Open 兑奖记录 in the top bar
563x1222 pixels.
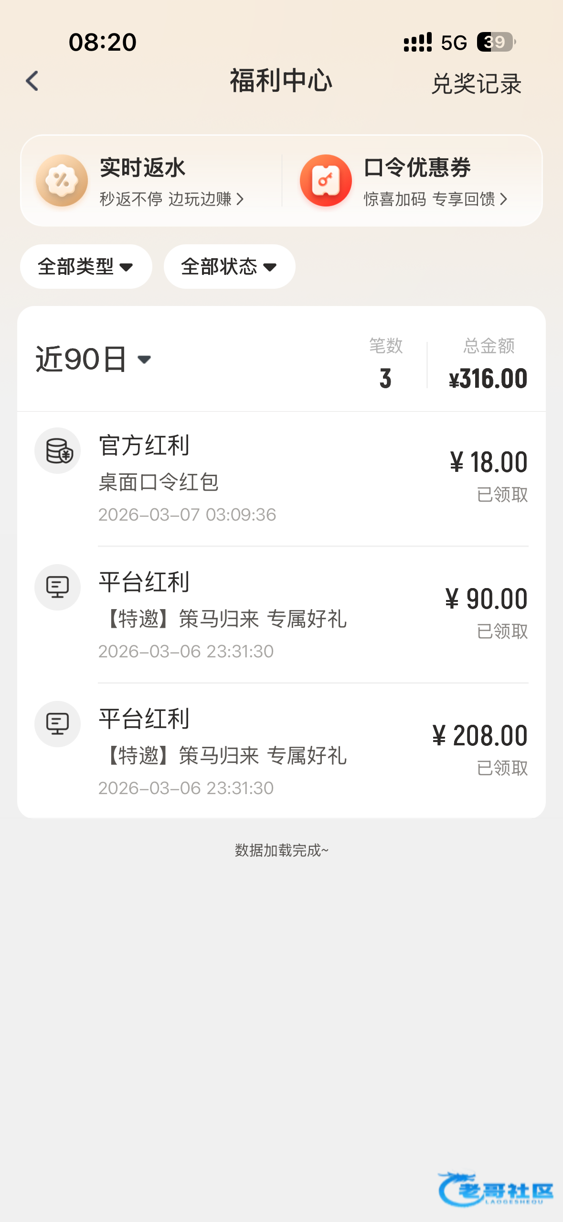(476, 84)
